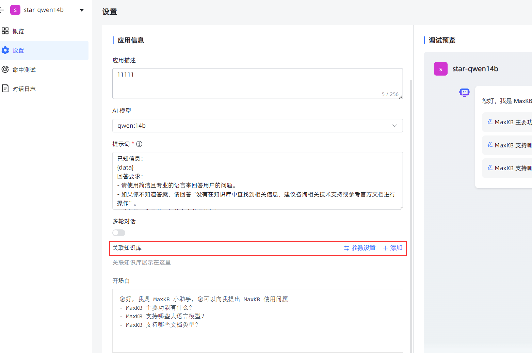532x353 pixels.
Task: Click the 应用信息 section heading
Action: 131,40
